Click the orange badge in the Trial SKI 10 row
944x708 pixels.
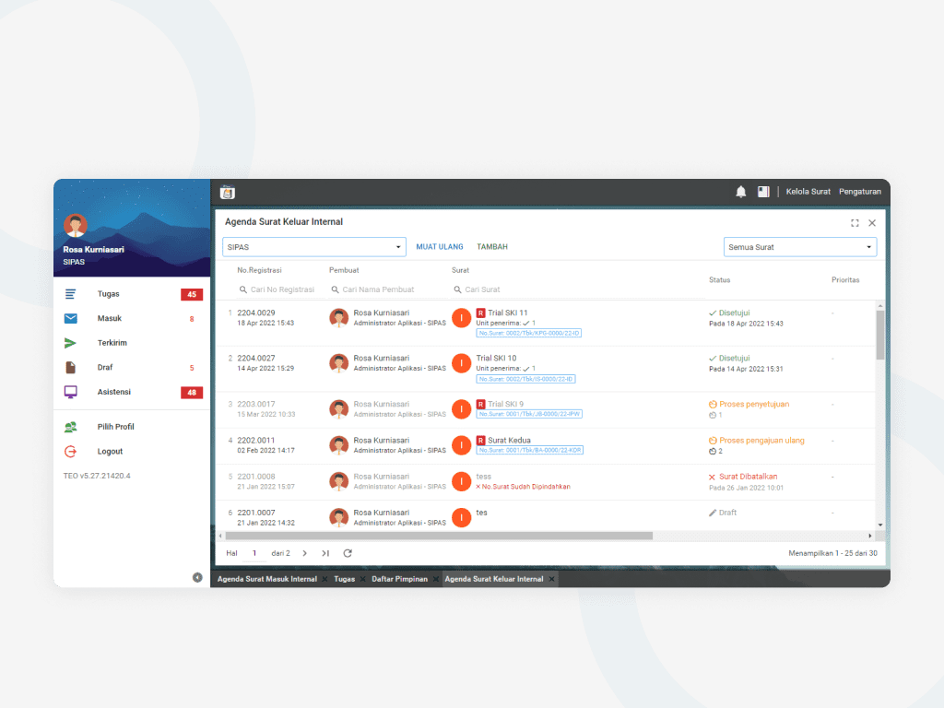click(461, 363)
